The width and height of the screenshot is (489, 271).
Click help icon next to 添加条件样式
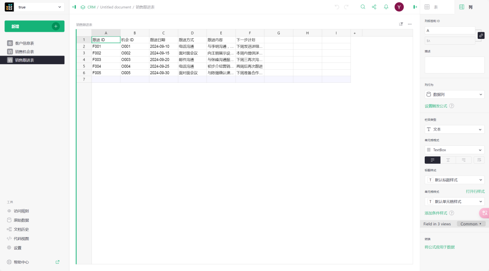pos(451,213)
